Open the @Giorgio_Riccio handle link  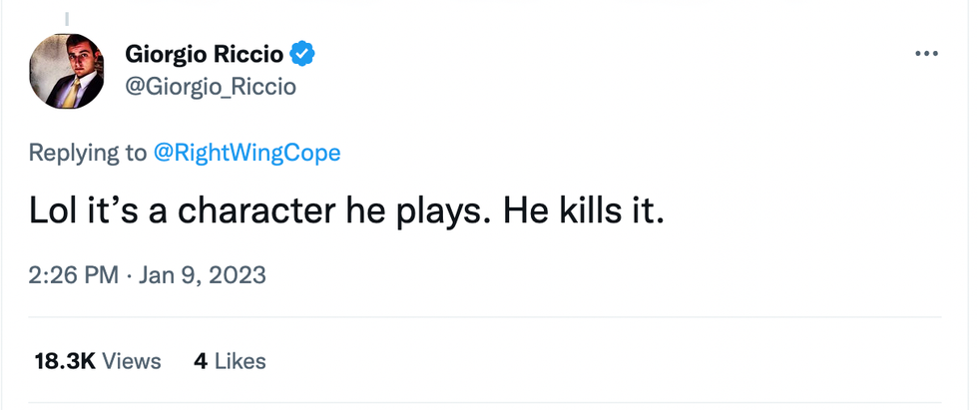click(x=210, y=87)
